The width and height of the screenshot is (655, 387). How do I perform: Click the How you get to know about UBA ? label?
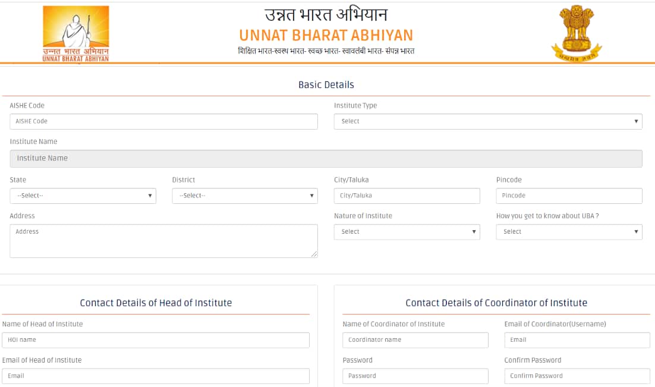tap(547, 216)
